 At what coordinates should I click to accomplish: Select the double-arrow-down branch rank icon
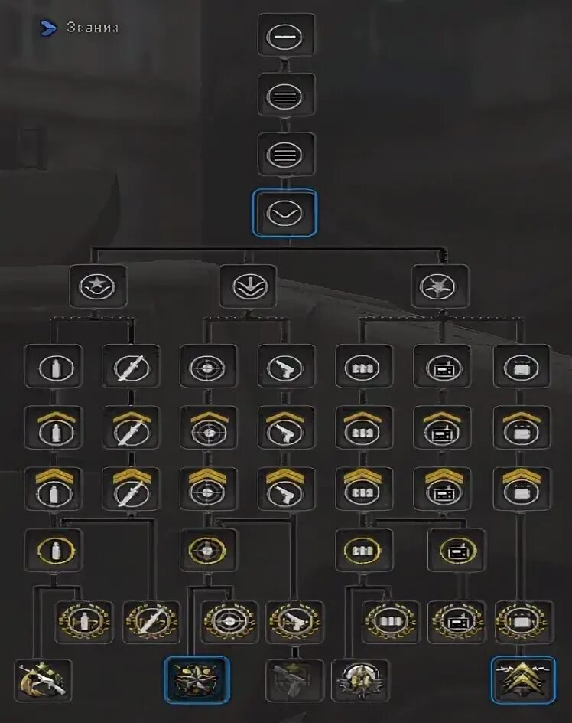(249, 286)
